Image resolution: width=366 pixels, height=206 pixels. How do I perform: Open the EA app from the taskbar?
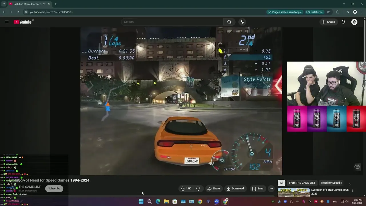click(x=217, y=201)
